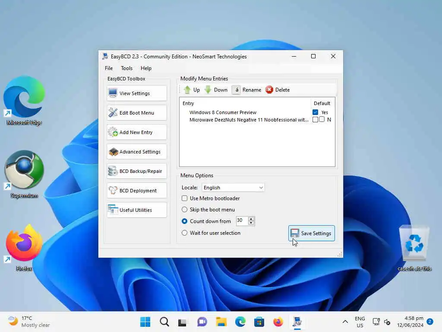This screenshot has width=442, height=332.
Task: Select Count down from option
Action: [184, 221]
